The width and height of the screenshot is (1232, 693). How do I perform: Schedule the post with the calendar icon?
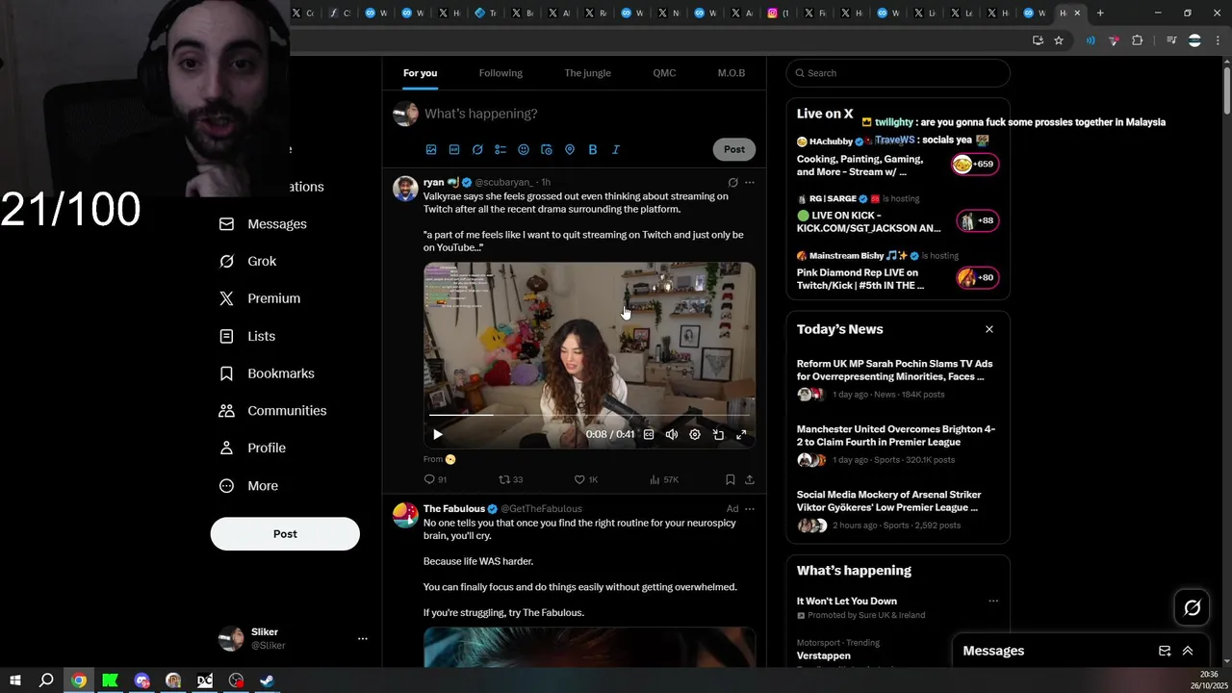click(547, 149)
